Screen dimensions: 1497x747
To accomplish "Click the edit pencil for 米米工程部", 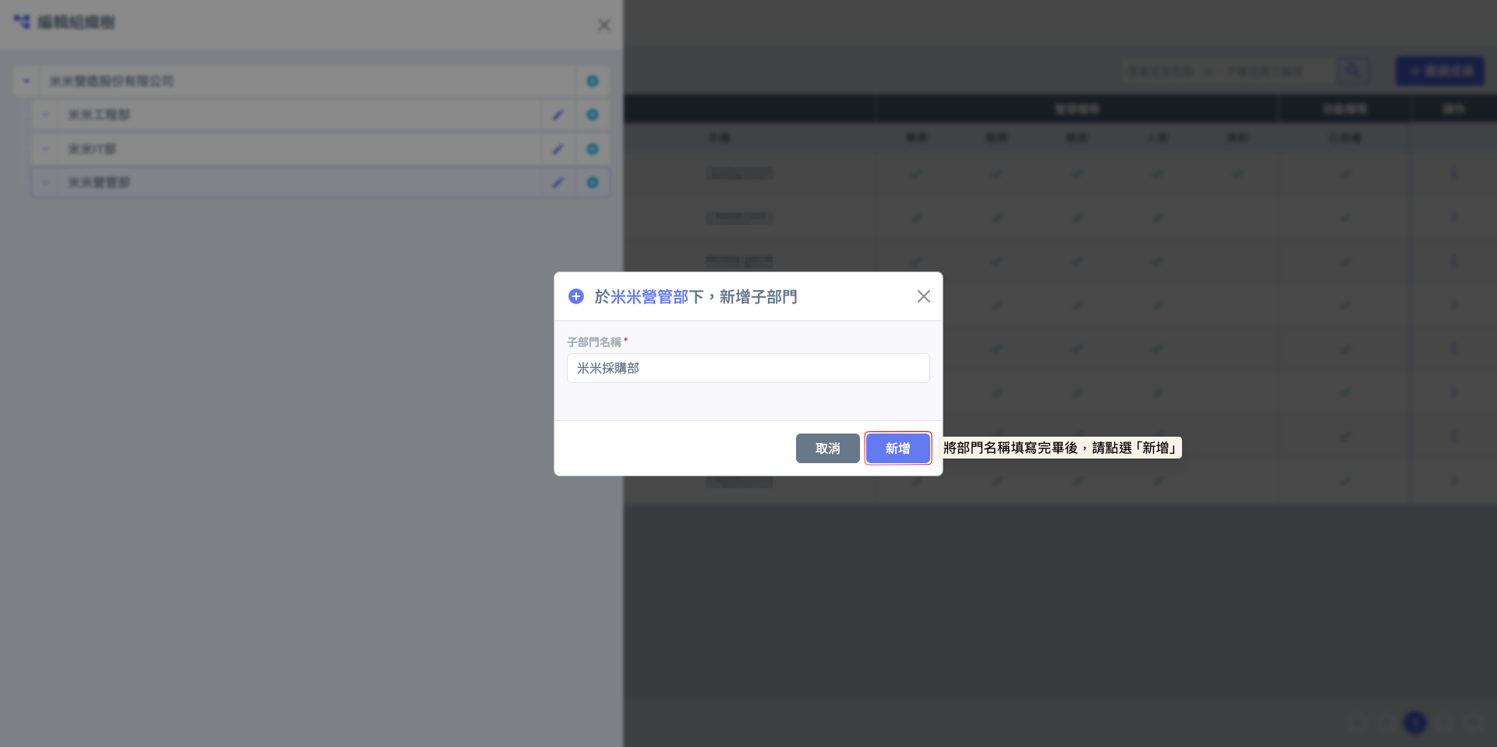I will pos(558,115).
